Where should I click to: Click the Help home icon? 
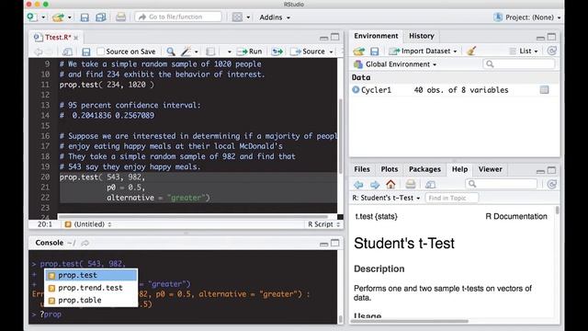390,184
